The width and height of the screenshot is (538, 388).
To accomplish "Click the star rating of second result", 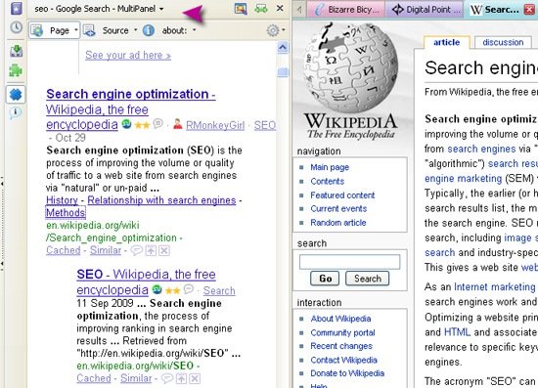I will (172, 291).
